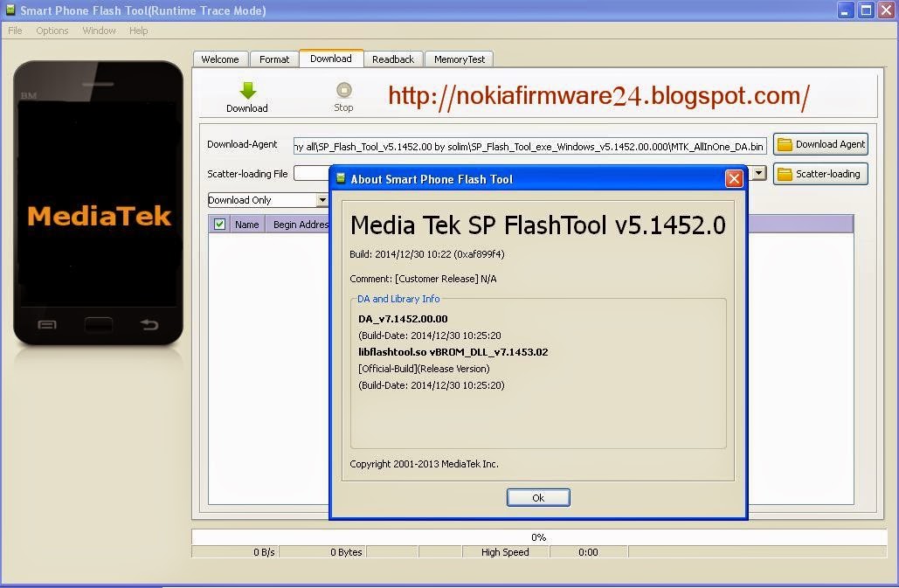Click the MediaTek phone menu key icon
Screen dimensions: 899x588
pos(47,325)
